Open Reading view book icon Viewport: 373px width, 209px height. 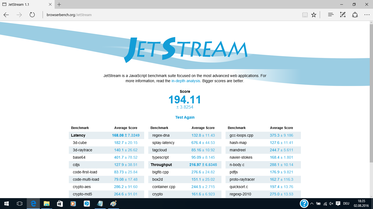(305, 15)
